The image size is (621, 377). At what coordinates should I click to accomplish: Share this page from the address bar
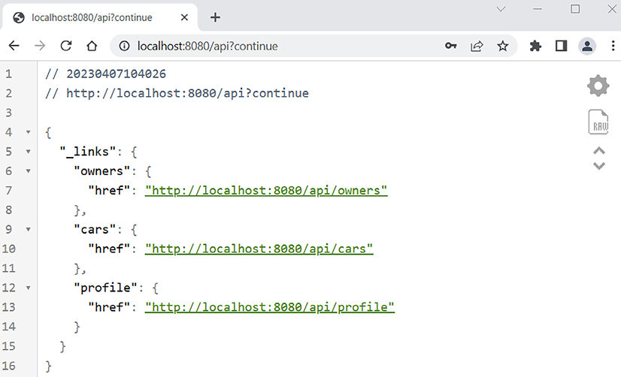click(477, 46)
